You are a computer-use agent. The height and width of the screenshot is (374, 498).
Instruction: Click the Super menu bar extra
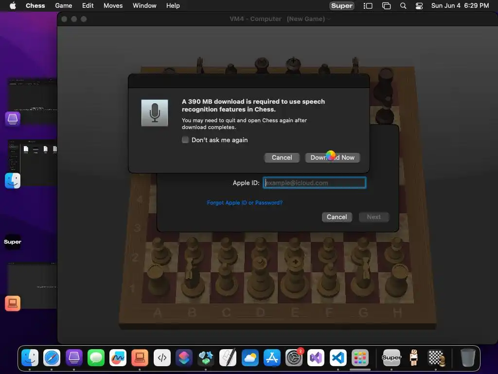(342, 6)
